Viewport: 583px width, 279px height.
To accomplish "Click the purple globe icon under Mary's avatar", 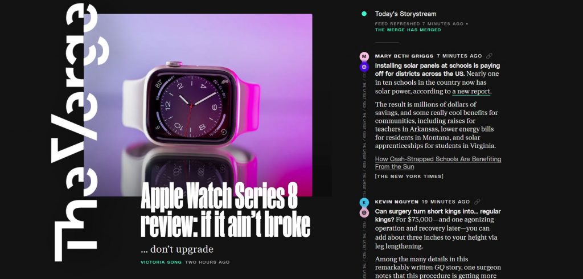I will [x=364, y=67].
